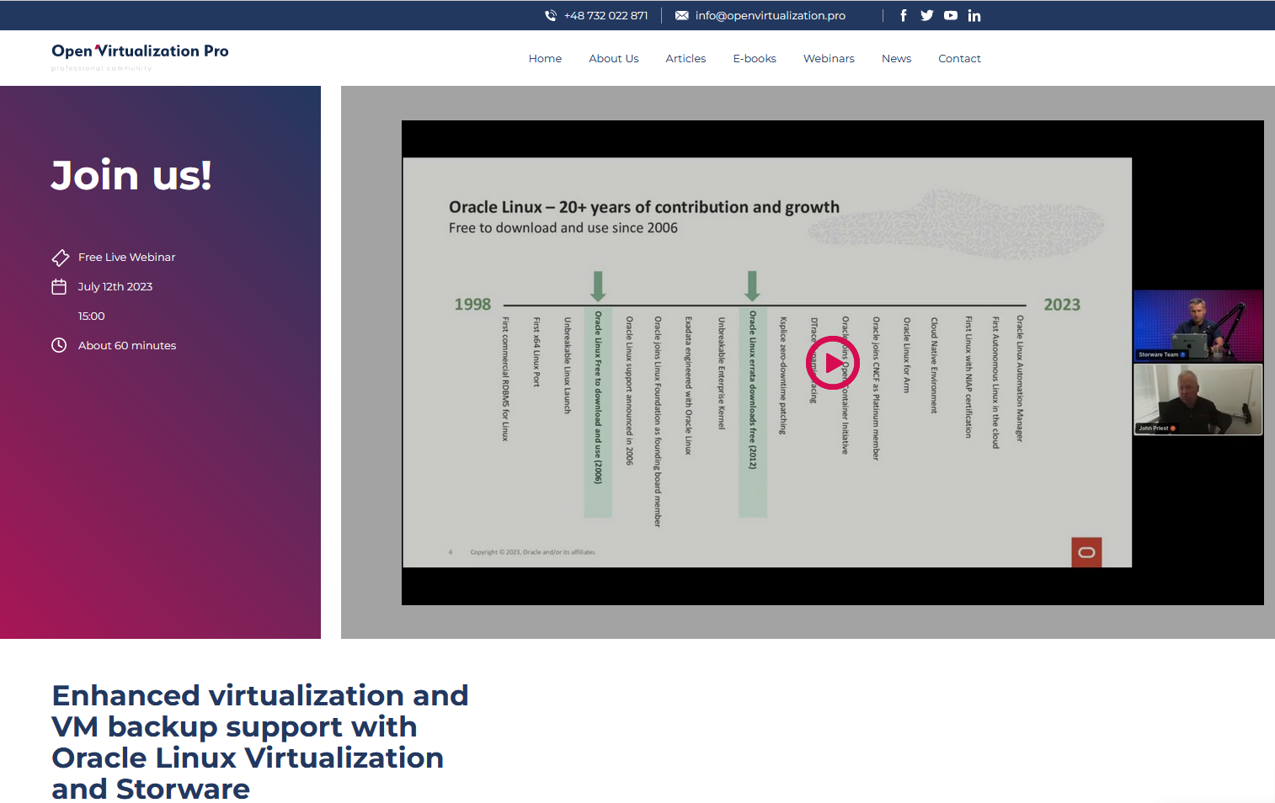Open the About Us page

(x=614, y=59)
